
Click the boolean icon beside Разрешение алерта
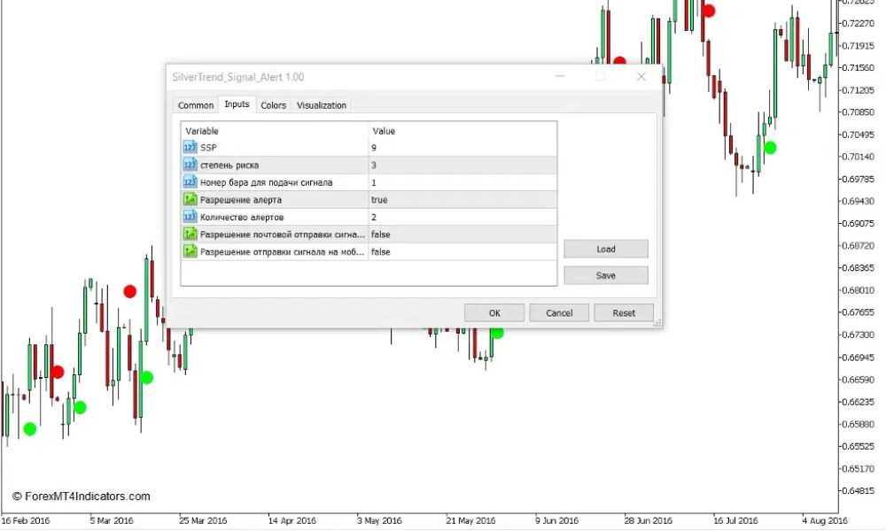190,200
